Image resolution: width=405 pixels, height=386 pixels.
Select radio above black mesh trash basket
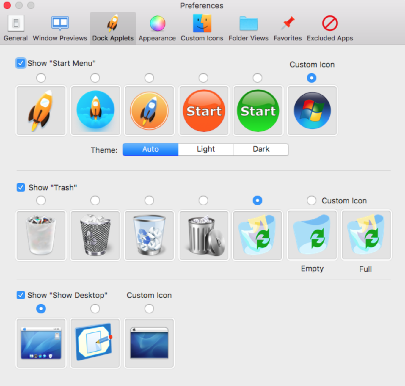point(95,200)
